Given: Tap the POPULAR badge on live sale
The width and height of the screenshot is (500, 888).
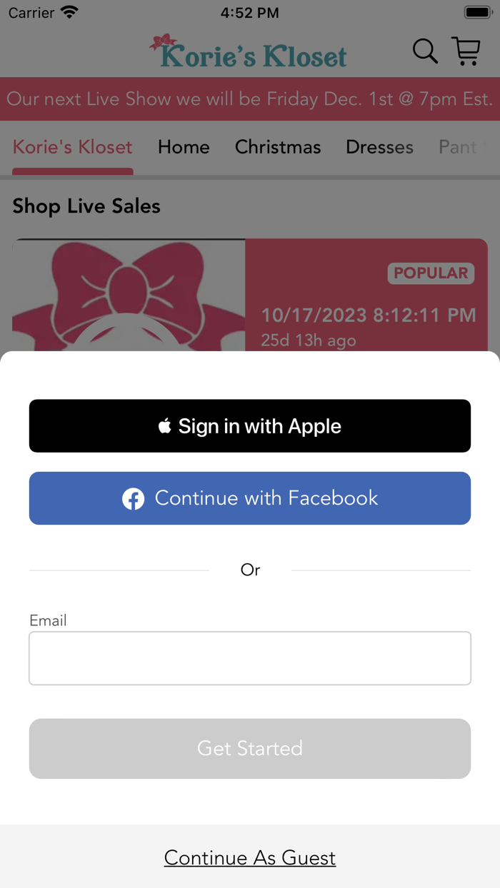Looking at the screenshot, I should (x=431, y=273).
